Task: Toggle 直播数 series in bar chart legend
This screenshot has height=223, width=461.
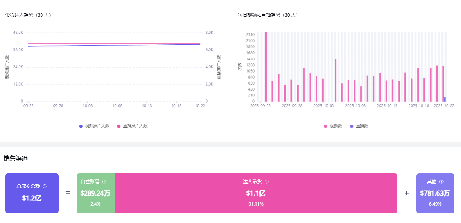Action: click(359, 126)
